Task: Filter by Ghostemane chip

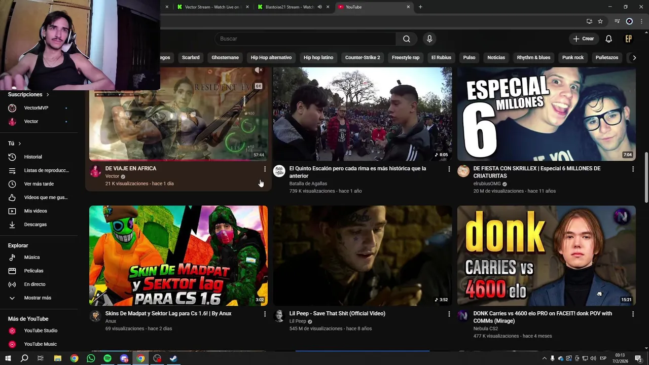Action: pyautogui.click(x=225, y=58)
